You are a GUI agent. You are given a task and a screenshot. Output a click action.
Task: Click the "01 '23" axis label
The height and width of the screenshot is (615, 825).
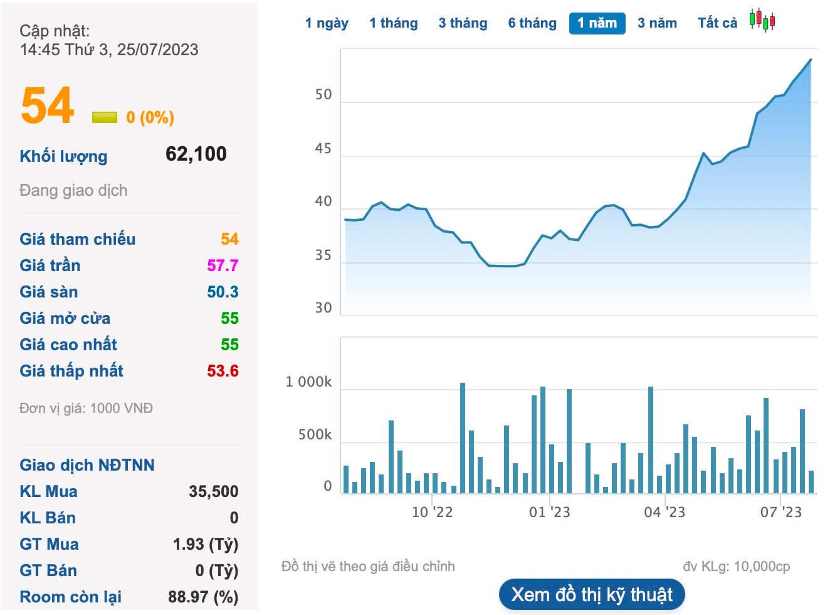[x=550, y=513]
